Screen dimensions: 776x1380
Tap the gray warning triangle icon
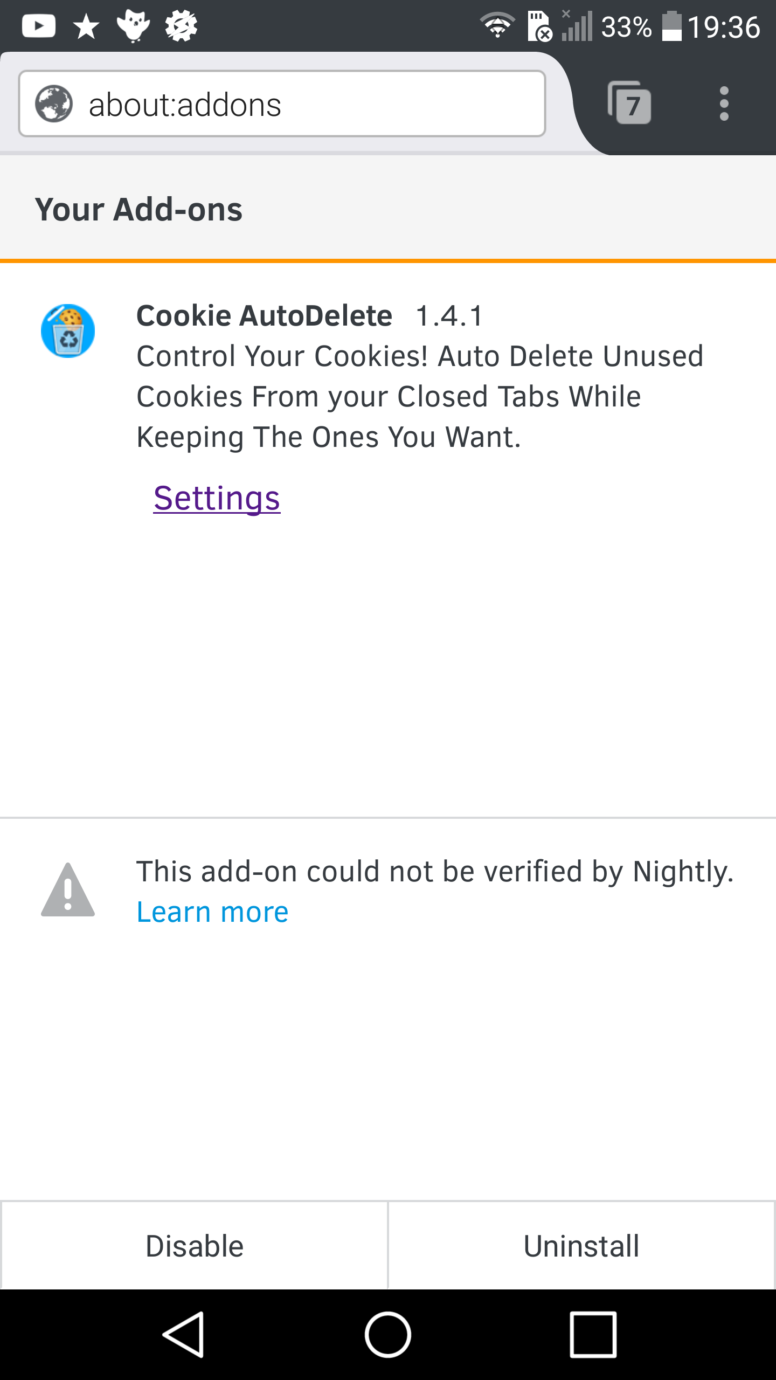(68, 889)
